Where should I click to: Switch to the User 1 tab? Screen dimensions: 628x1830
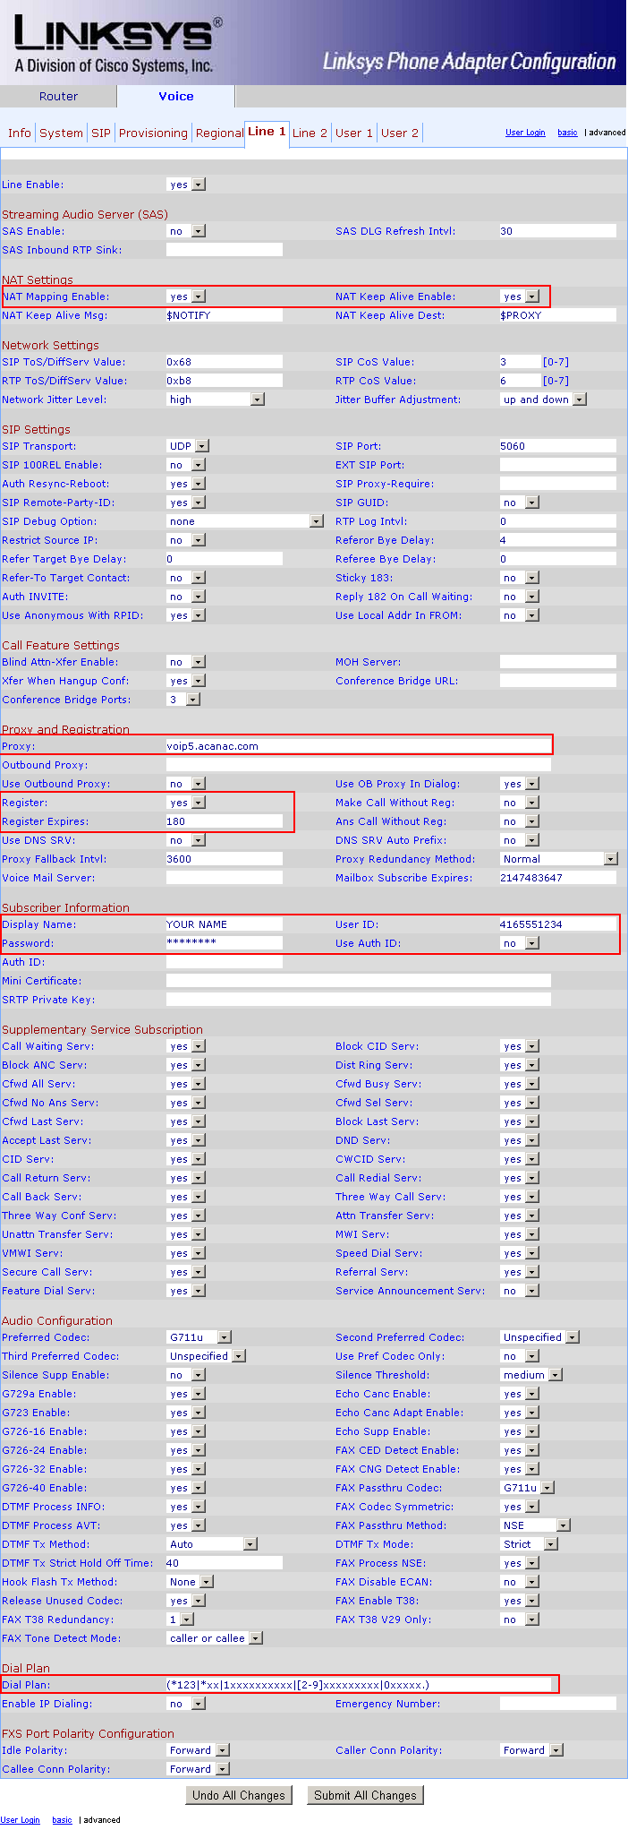coord(354,133)
